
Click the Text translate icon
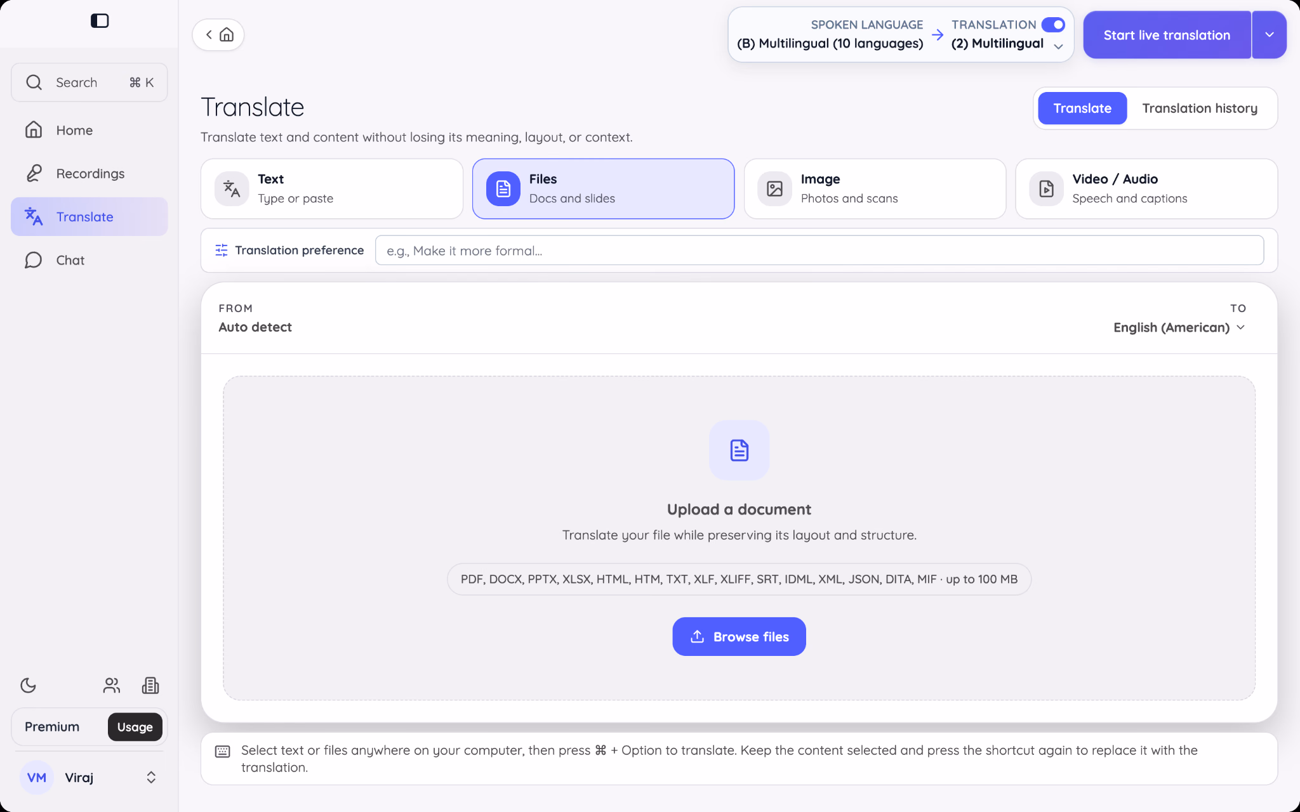pos(232,189)
